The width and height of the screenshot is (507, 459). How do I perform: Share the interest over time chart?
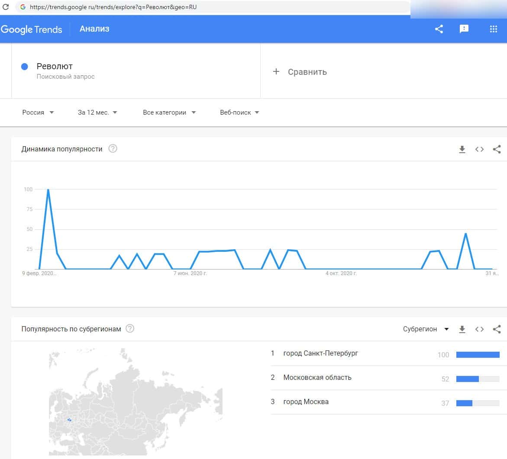click(497, 149)
